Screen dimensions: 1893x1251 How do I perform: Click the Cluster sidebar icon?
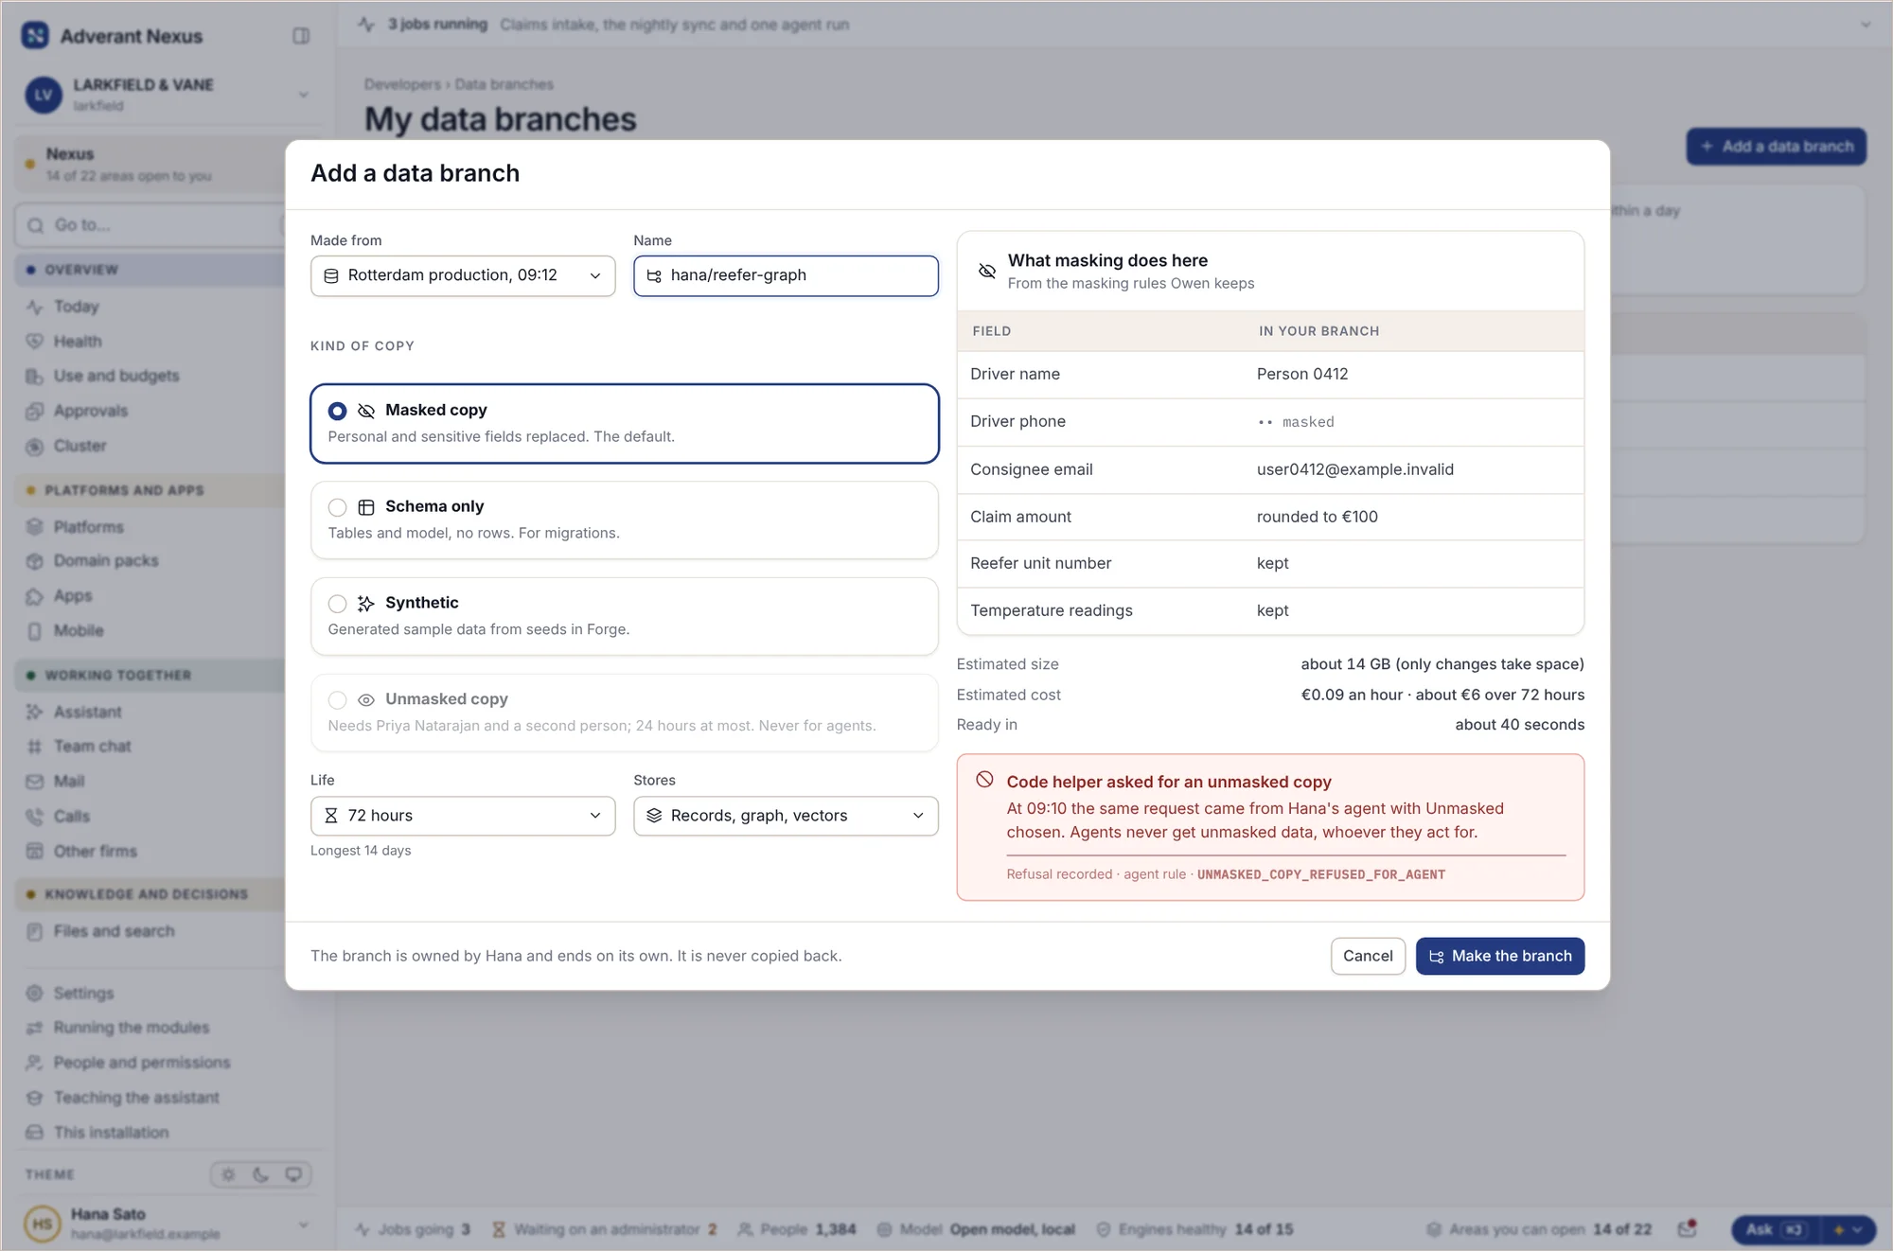point(35,447)
